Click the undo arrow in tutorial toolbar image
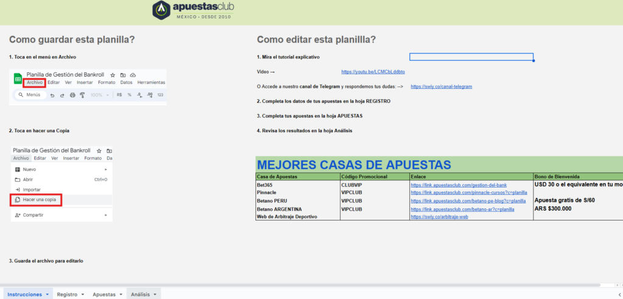 (x=52, y=95)
